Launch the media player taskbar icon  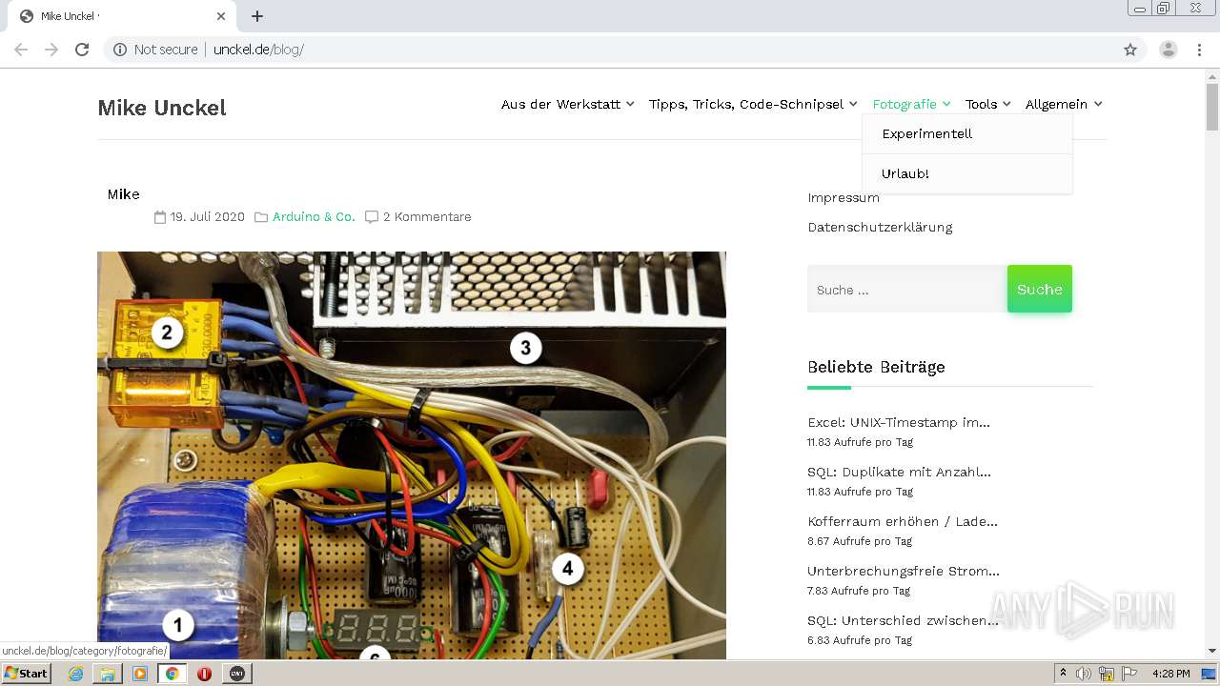(x=140, y=674)
